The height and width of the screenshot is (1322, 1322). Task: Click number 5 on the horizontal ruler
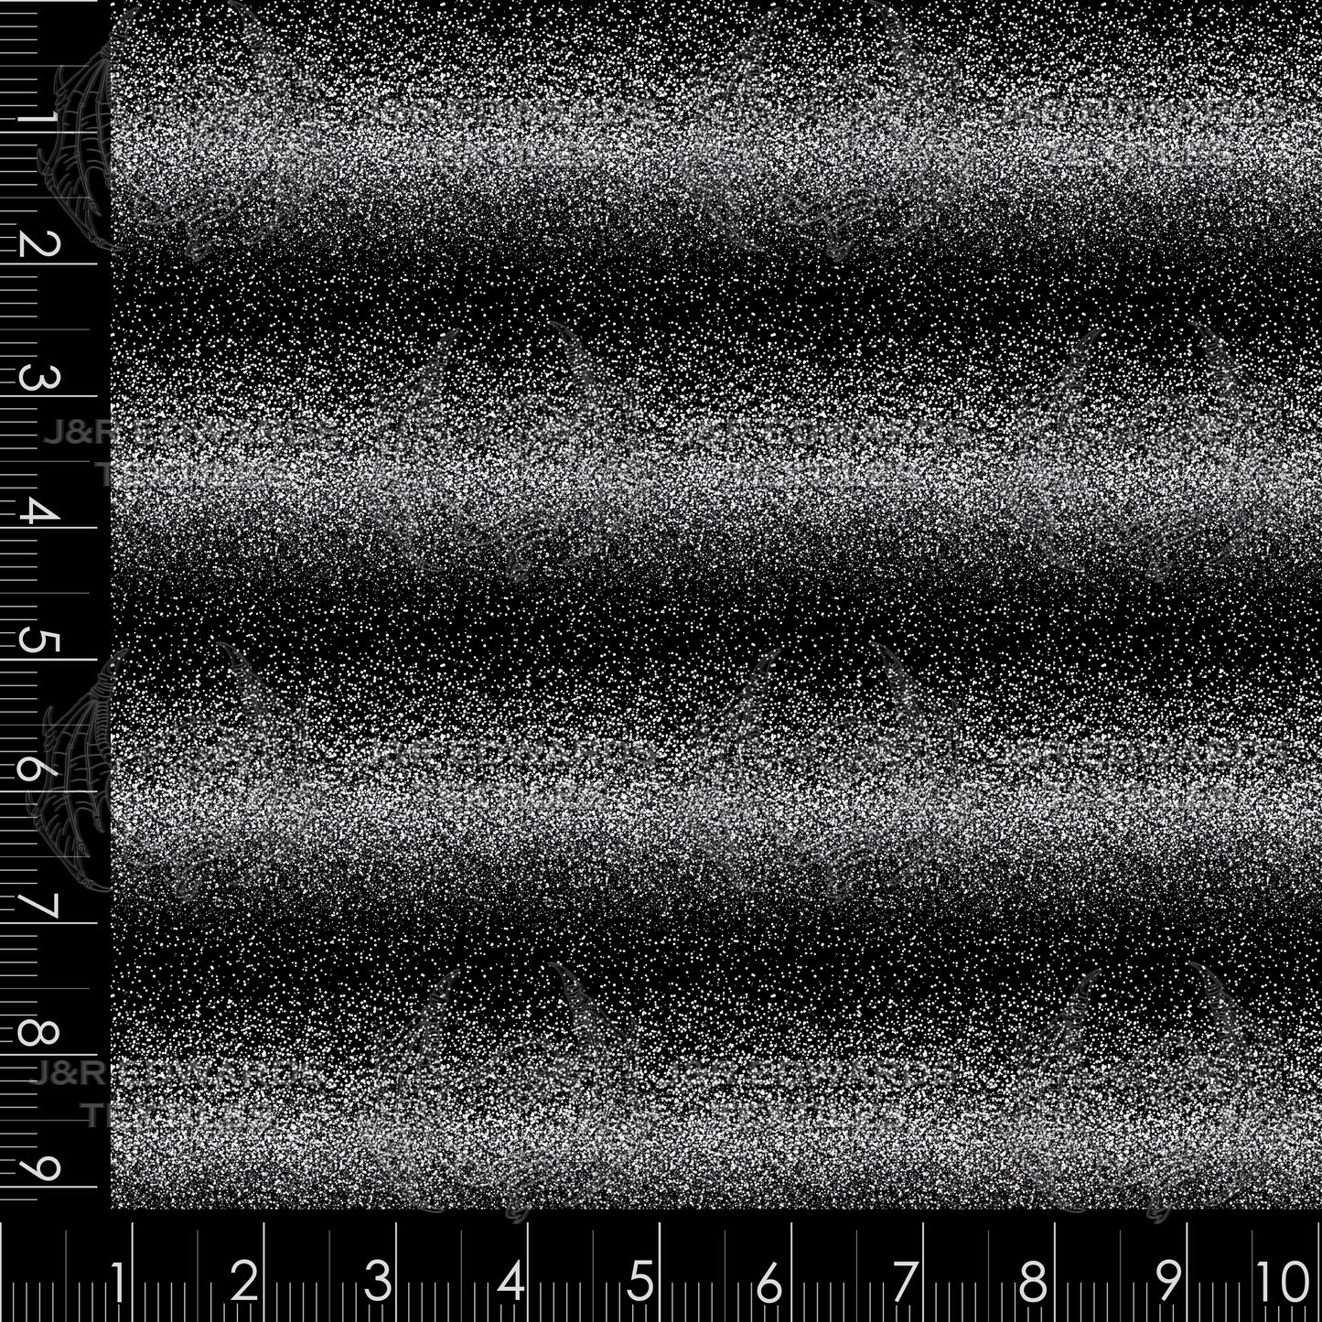pos(640,1284)
